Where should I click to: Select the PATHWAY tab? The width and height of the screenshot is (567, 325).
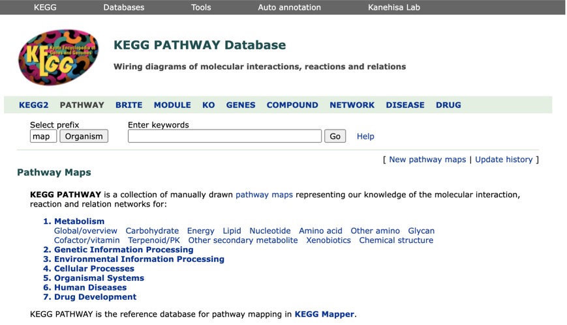point(82,105)
